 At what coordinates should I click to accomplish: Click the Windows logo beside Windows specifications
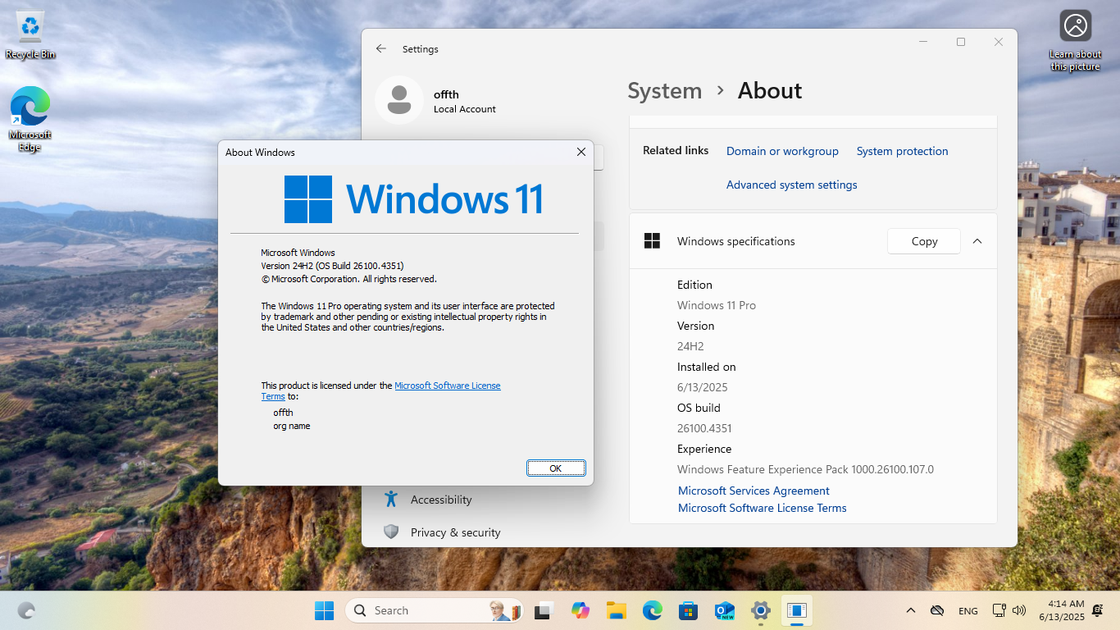click(x=653, y=241)
